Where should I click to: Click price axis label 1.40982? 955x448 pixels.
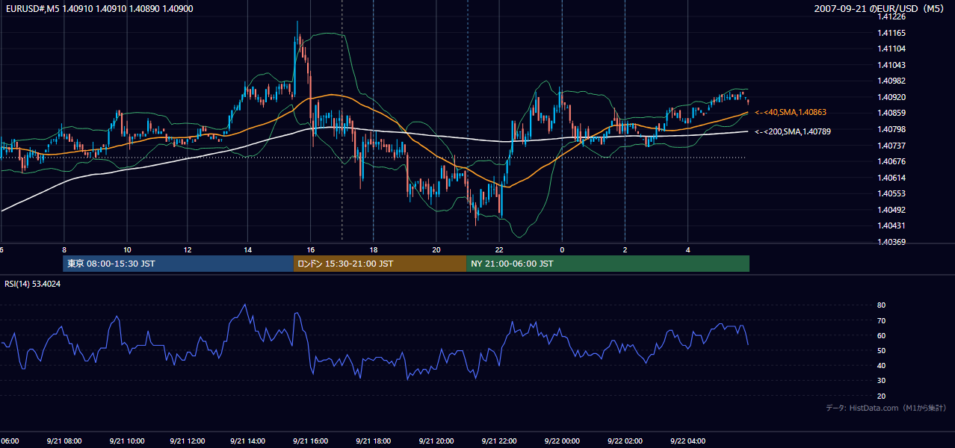(x=891, y=81)
